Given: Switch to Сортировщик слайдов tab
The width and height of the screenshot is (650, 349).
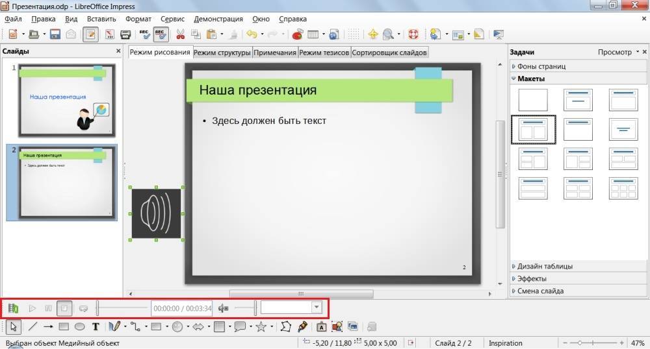Looking at the screenshot, I should pyautogui.click(x=389, y=53).
